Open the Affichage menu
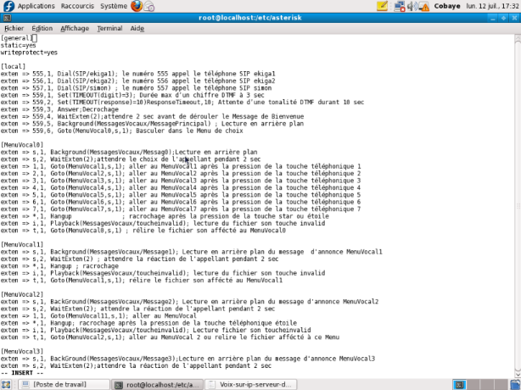The height and width of the screenshot is (390, 521). pyautogui.click(x=75, y=28)
